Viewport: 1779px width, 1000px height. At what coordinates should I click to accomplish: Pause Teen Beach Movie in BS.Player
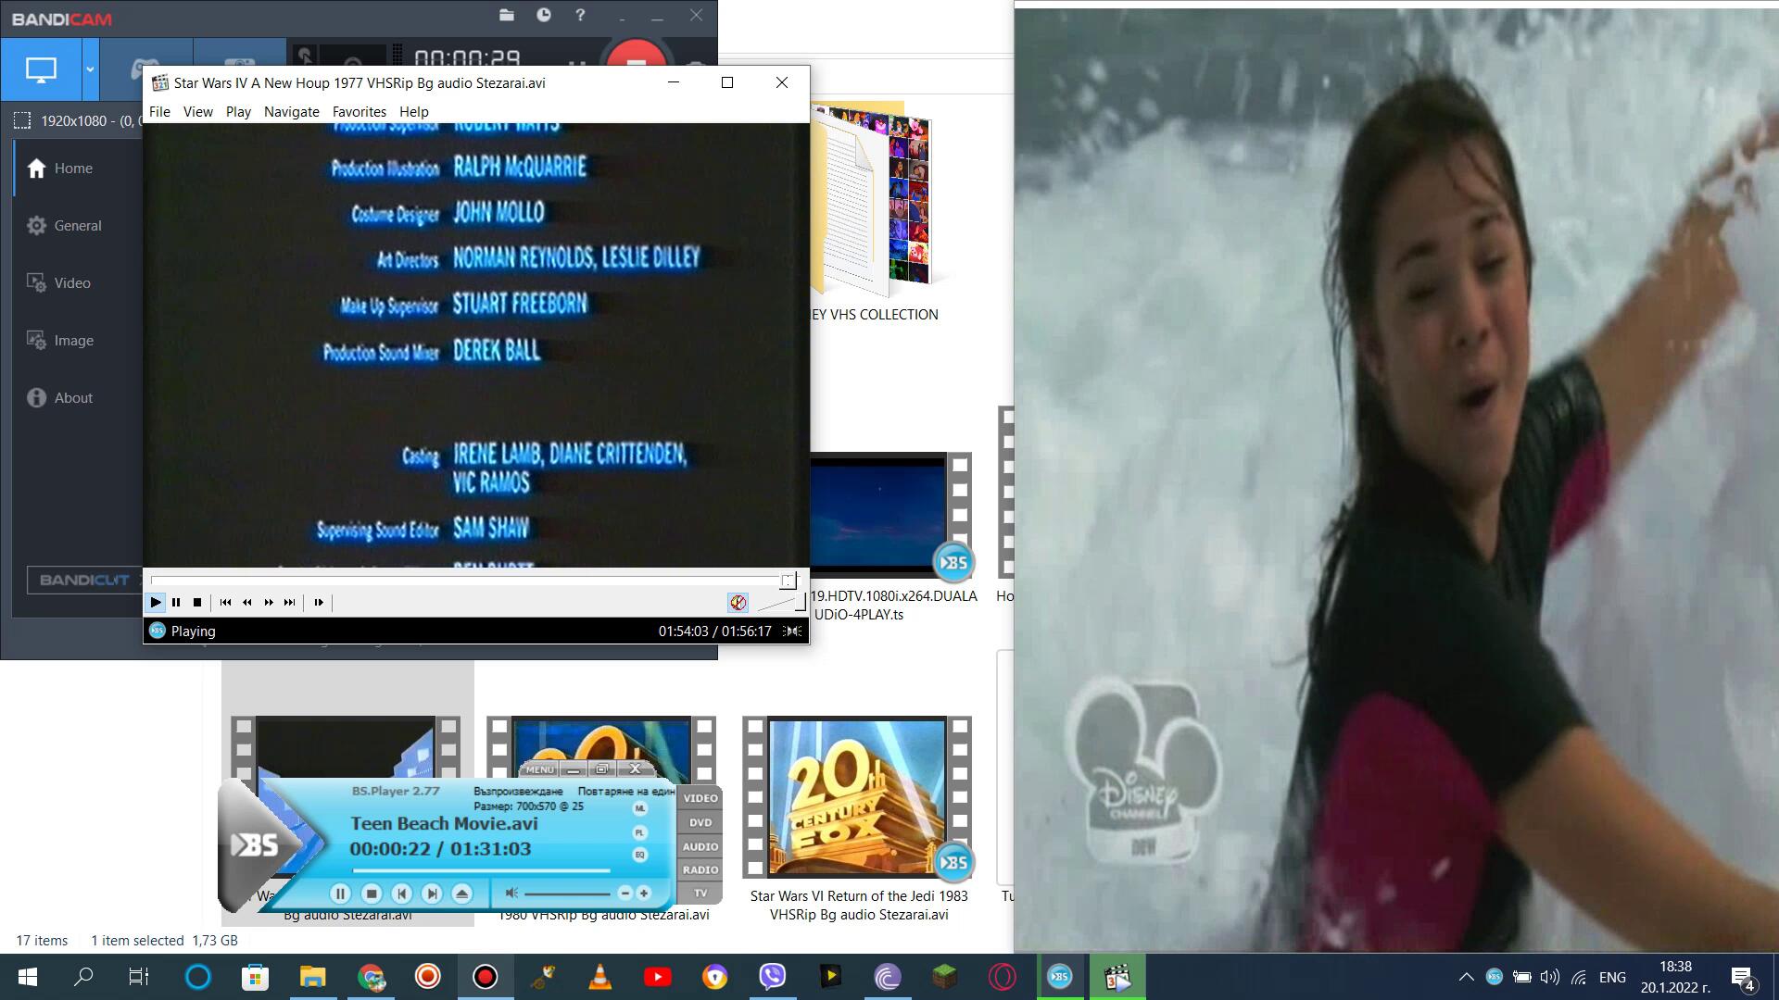click(x=340, y=894)
